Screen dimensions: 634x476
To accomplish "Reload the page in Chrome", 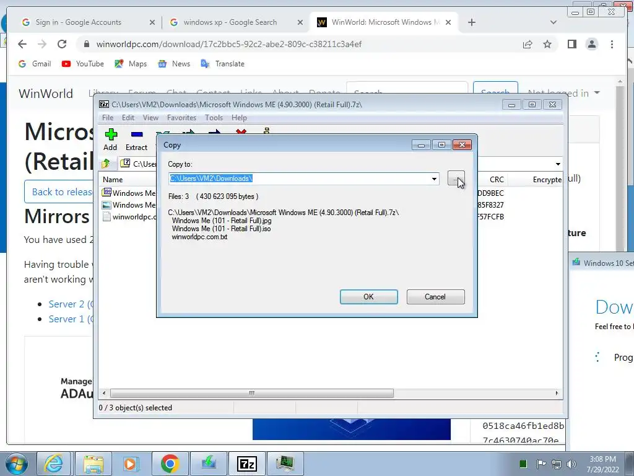I will [x=62, y=44].
